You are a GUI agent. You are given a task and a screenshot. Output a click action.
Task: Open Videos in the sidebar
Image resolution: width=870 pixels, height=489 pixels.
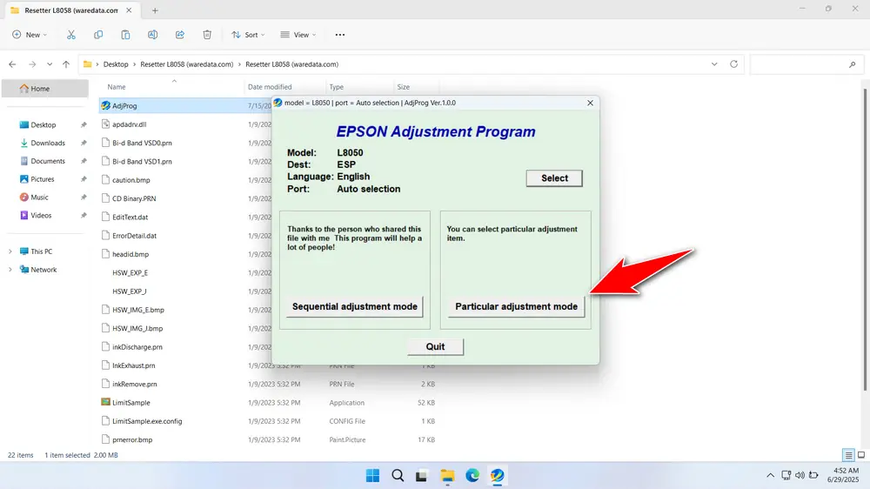click(41, 216)
